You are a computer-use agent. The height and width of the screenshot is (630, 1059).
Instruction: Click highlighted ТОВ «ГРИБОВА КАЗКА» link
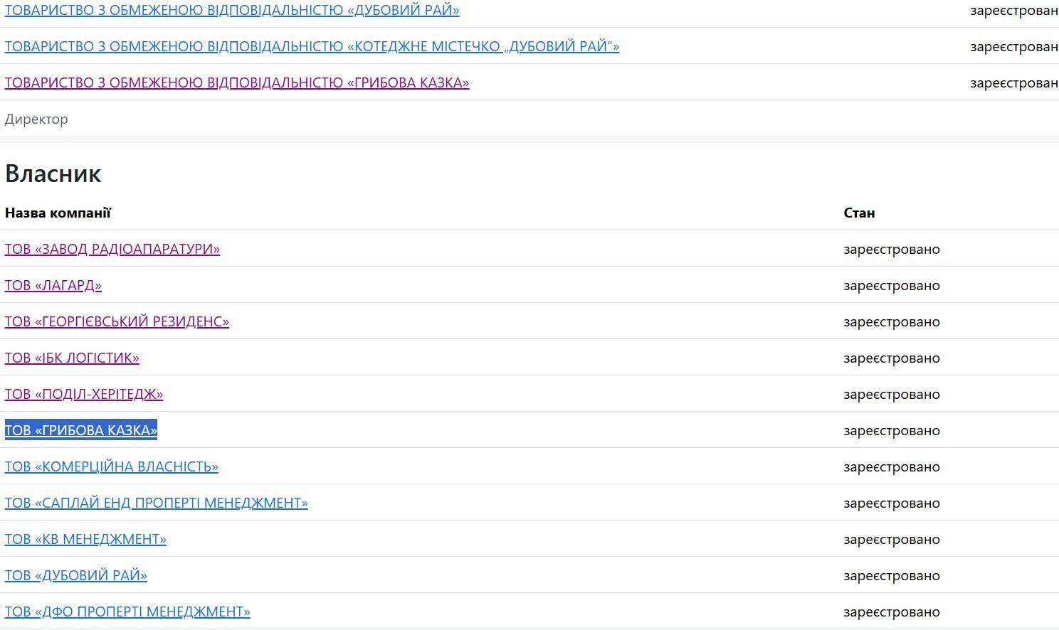[81, 430]
